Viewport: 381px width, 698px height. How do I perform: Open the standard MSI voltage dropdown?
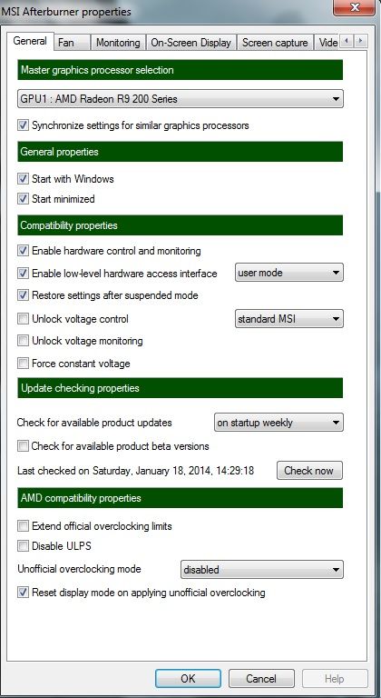(289, 319)
